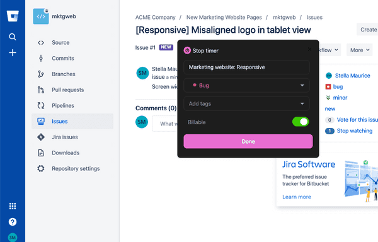Open search from the blue sidebar

13,37
